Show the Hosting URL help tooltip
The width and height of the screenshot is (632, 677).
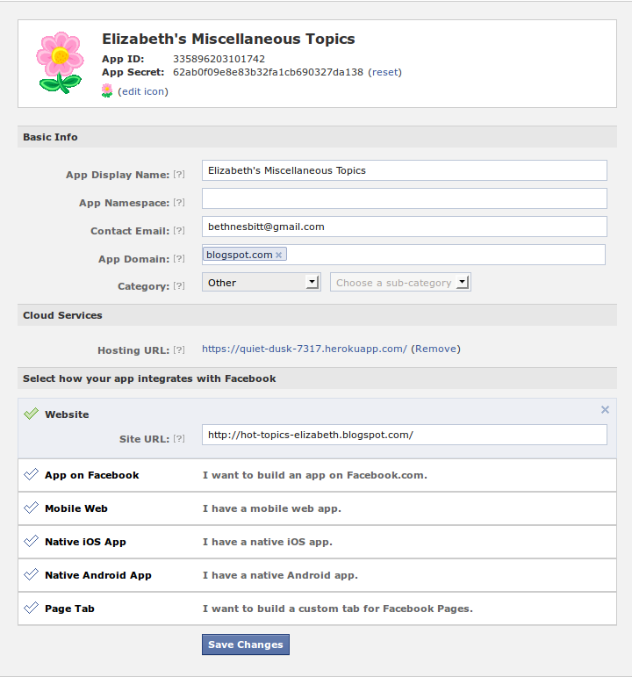click(179, 349)
